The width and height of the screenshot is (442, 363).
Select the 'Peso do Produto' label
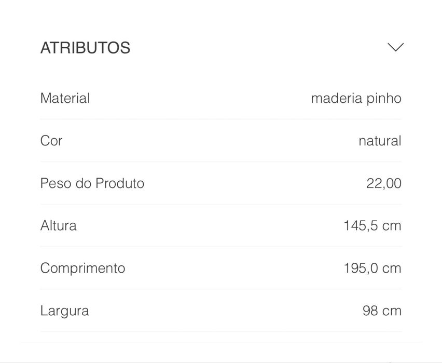click(x=92, y=183)
